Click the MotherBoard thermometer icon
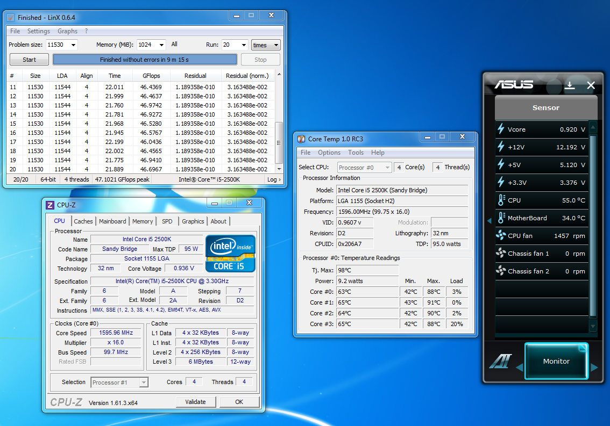The height and width of the screenshot is (426, 610). pos(501,218)
